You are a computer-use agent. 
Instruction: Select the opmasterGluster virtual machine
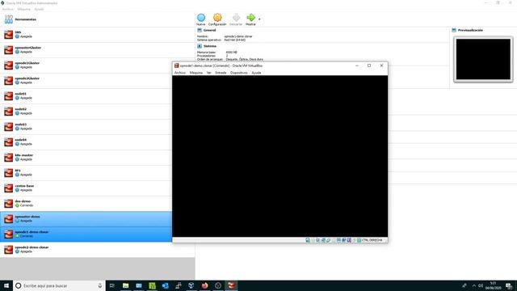[x=97, y=50]
